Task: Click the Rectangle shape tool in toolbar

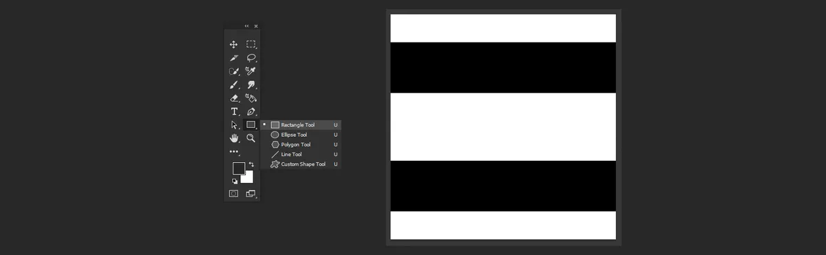Action: (x=251, y=124)
